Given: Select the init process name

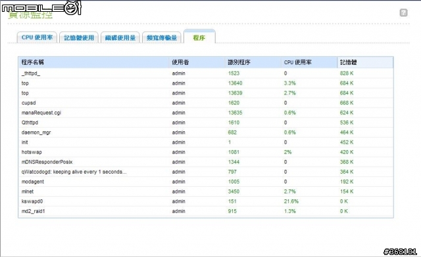Looking at the screenshot, I should tap(25, 142).
